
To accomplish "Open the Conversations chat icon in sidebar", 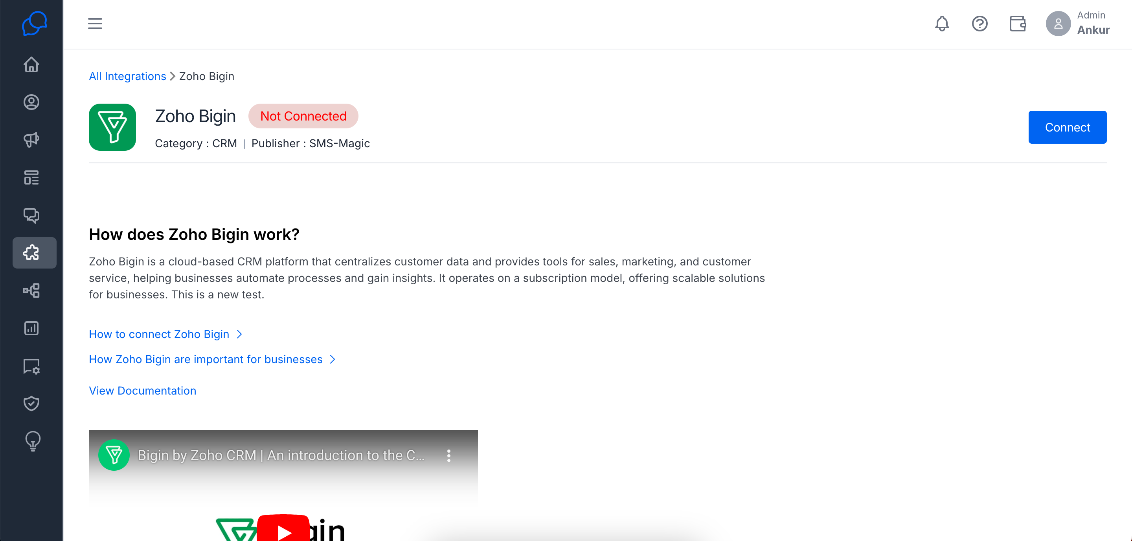I will pos(31,216).
